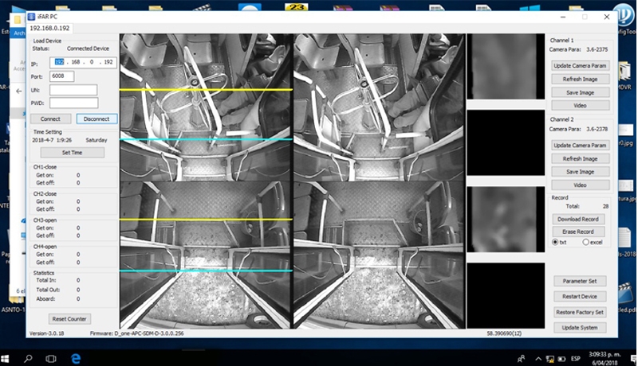Viewport: 638px width, 366px height.
Task: Launch Microsoft Edge from the taskbar
Action: tap(76, 358)
